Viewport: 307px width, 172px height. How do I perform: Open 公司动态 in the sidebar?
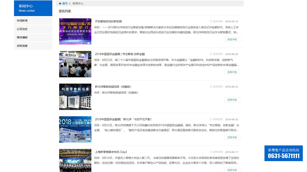pyautogui.click(x=33, y=29)
